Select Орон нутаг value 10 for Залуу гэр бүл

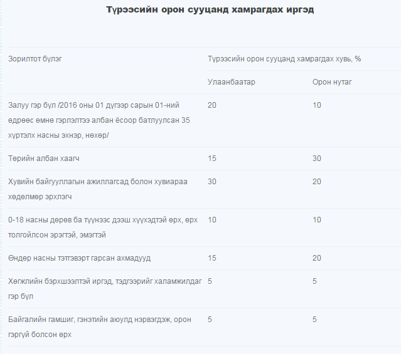pos(317,105)
